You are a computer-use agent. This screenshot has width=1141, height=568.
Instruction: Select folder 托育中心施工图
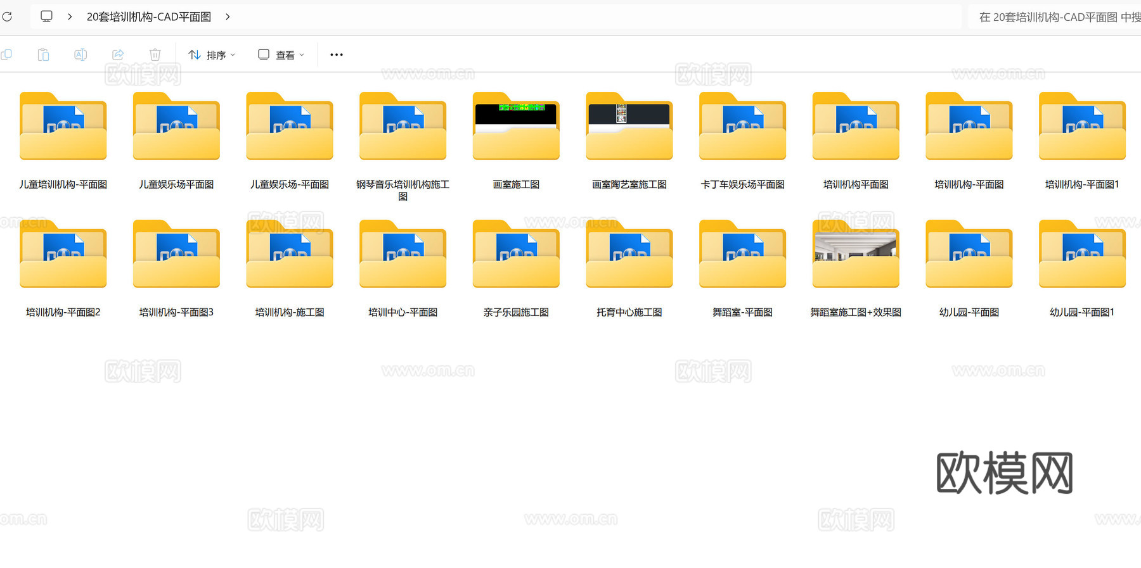[x=629, y=268]
